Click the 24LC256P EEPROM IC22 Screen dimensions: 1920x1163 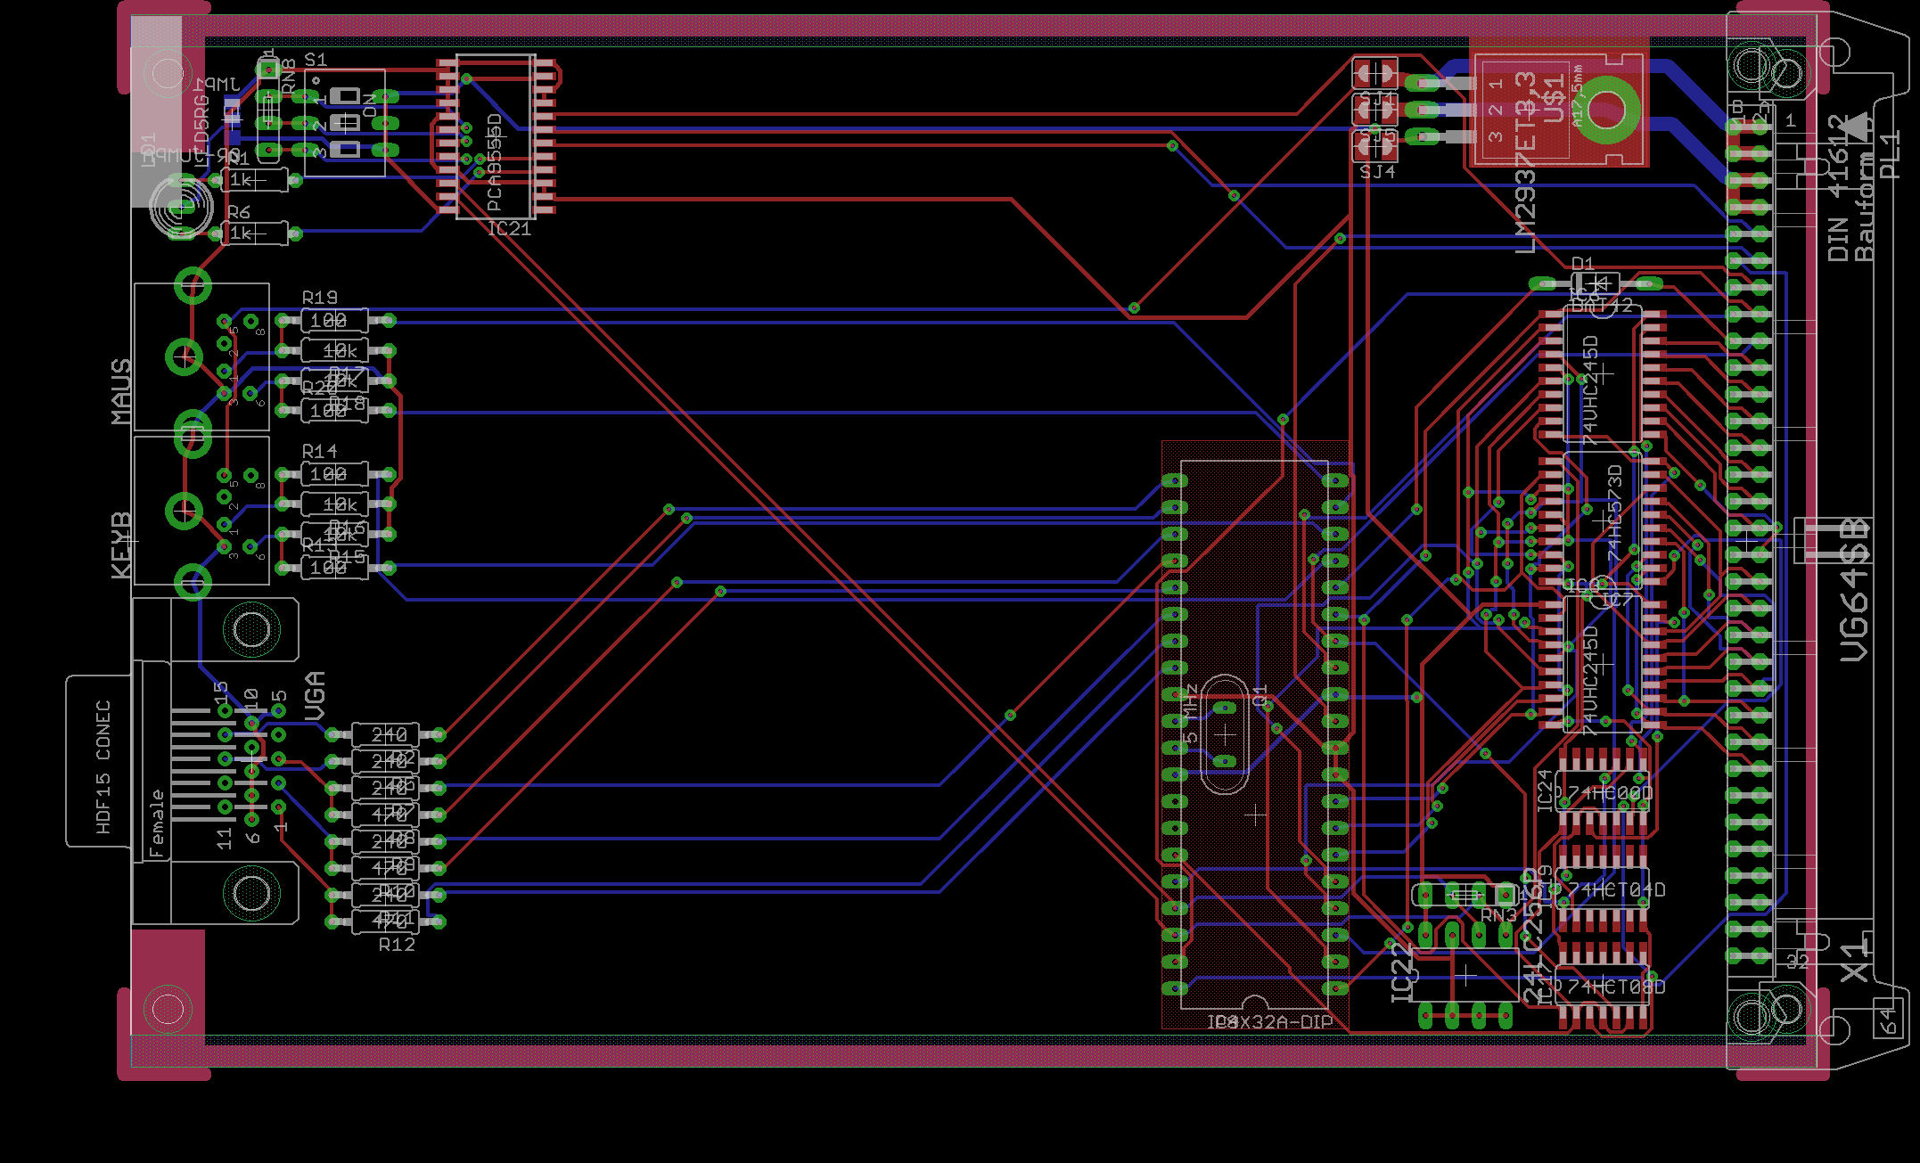coord(1465,976)
